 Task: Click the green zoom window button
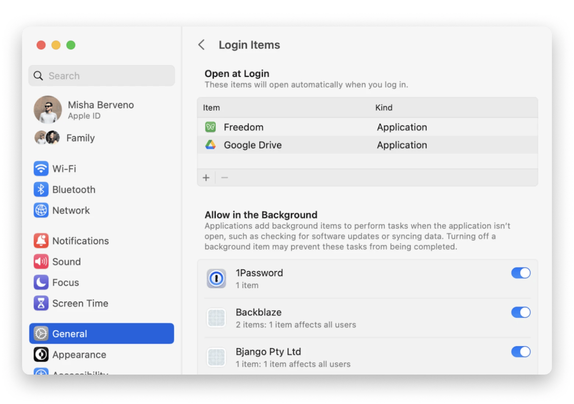click(71, 45)
